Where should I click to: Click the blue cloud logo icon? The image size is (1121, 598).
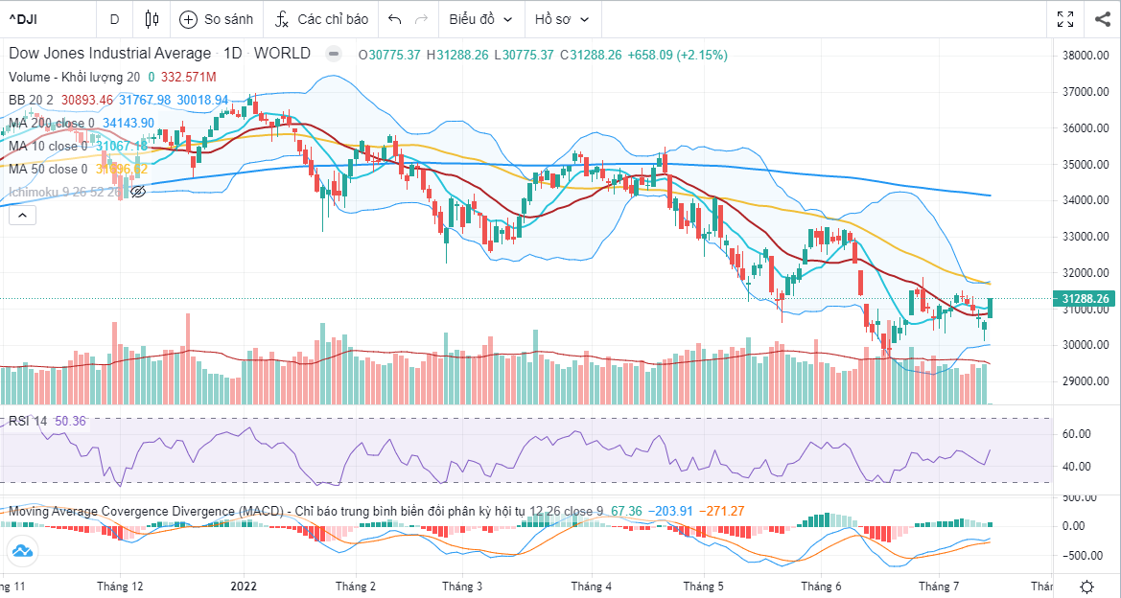pyautogui.click(x=22, y=551)
